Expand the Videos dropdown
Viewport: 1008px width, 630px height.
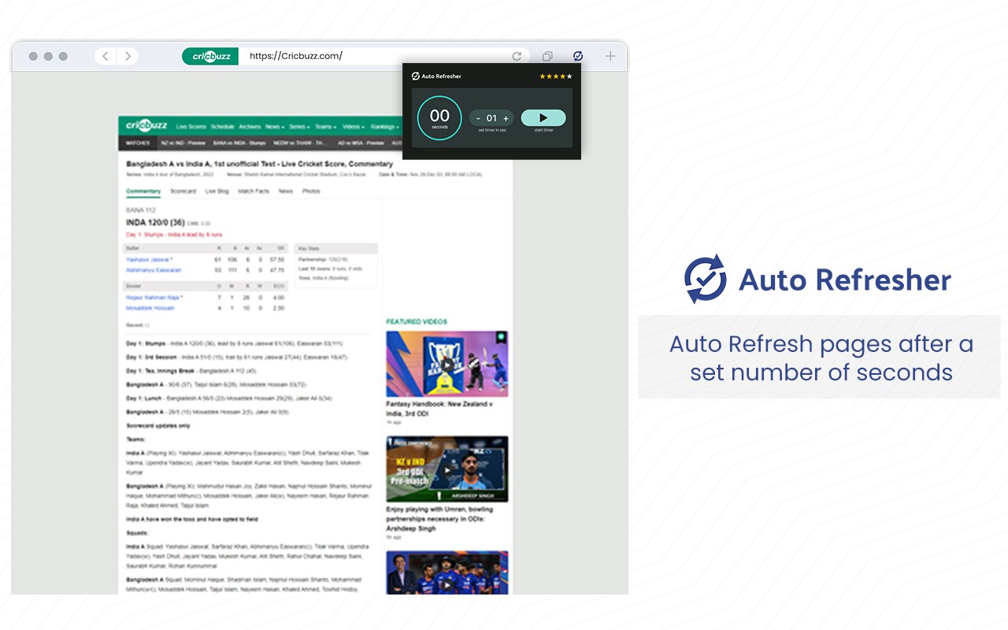click(354, 127)
